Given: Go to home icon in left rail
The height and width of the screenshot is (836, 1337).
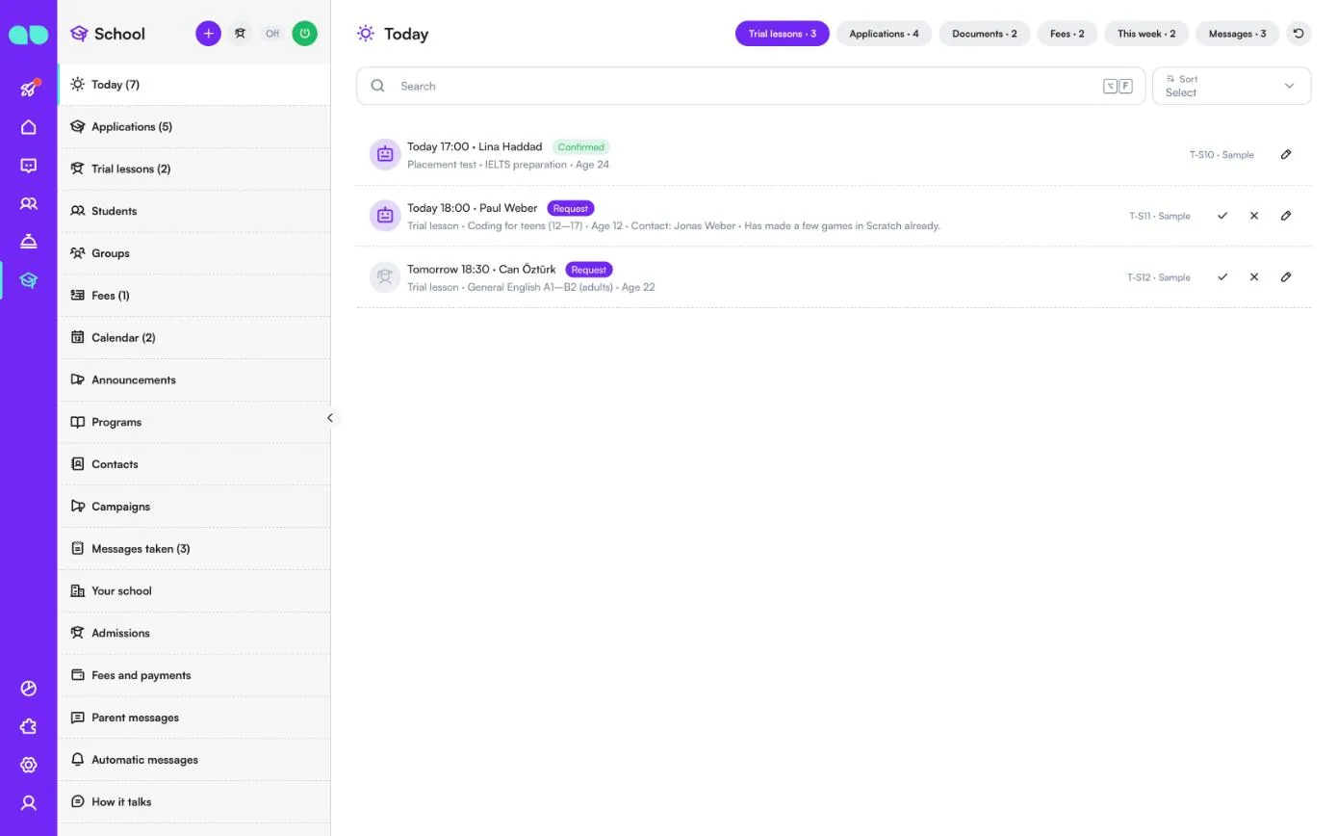Looking at the screenshot, I should click(29, 127).
